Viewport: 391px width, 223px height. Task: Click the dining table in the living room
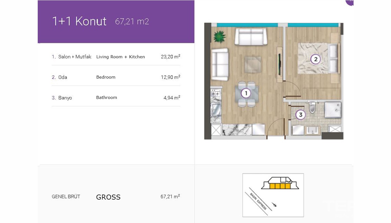246,94
